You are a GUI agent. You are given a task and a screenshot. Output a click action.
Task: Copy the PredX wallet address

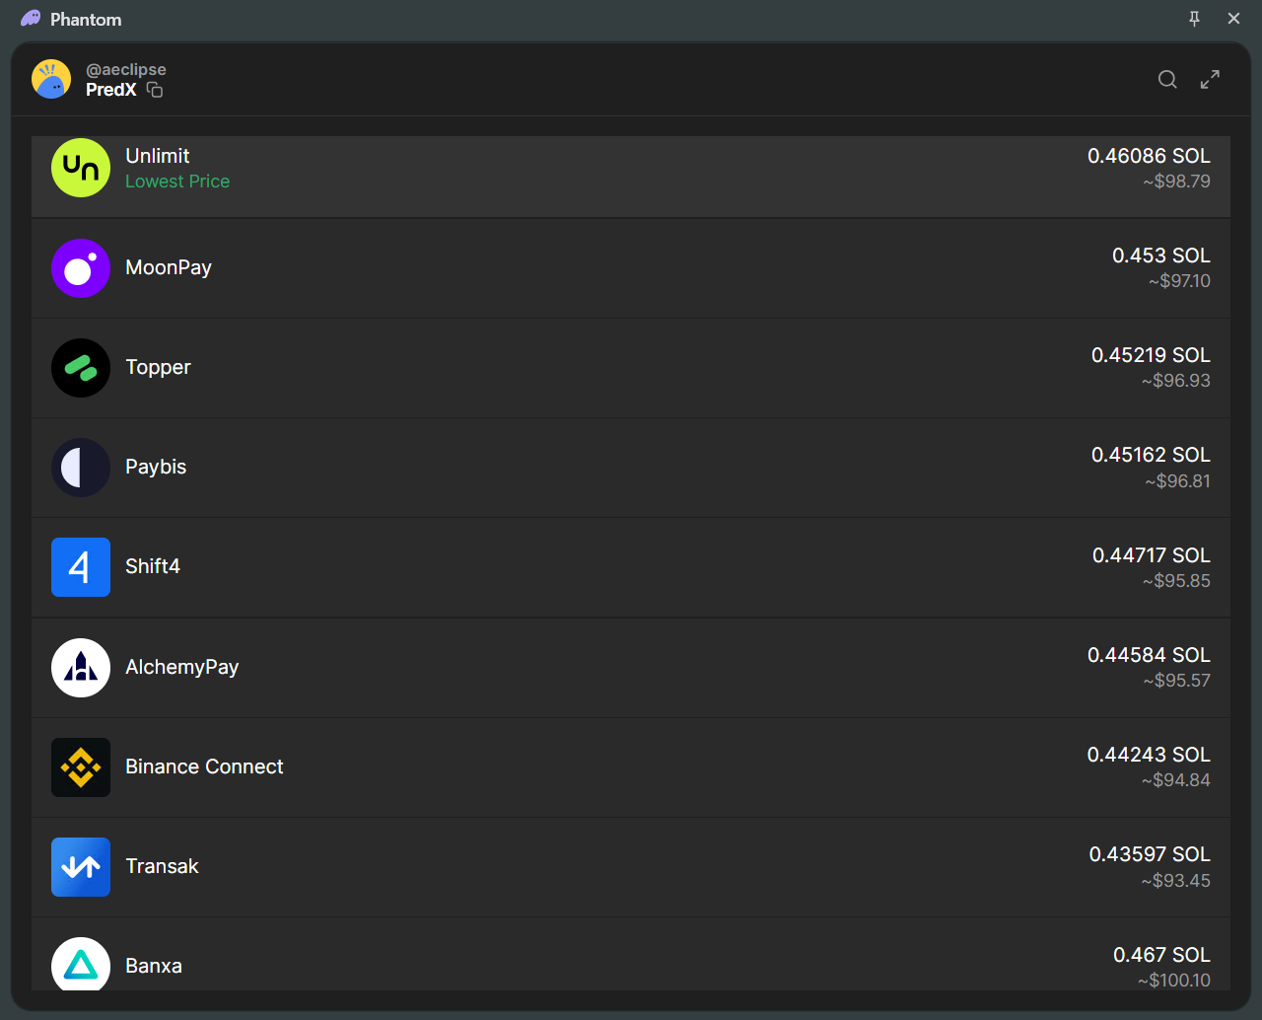click(x=155, y=90)
